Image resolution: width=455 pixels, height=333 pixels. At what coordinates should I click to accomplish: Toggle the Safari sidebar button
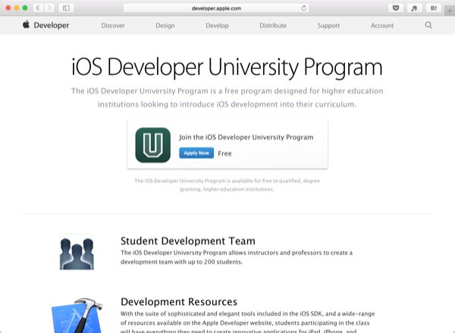coord(66,8)
